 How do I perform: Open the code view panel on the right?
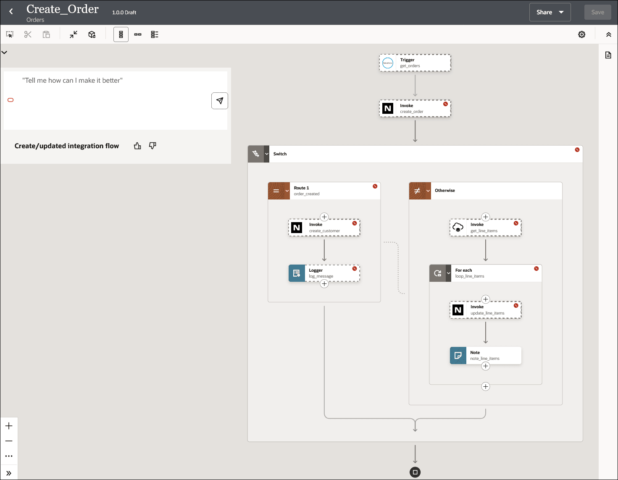[608, 54]
